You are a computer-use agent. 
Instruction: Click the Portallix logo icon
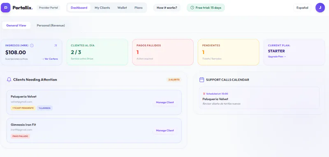[x=5, y=8]
